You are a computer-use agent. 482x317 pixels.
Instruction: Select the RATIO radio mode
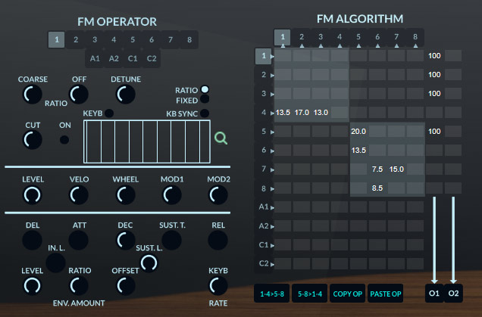coord(205,89)
